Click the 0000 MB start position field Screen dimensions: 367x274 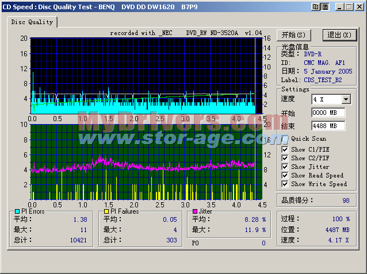tap(328, 113)
